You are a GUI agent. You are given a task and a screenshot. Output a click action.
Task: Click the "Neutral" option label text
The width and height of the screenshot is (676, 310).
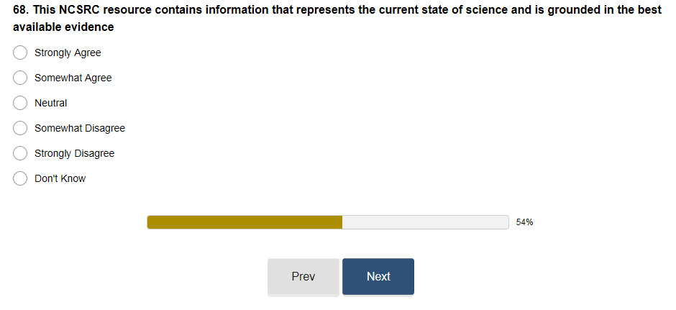[50, 103]
